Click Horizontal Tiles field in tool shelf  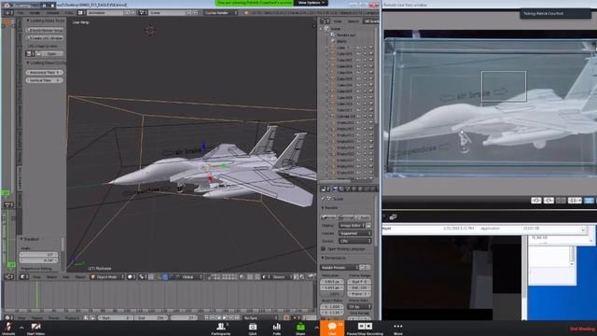click(x=45, y=73)
